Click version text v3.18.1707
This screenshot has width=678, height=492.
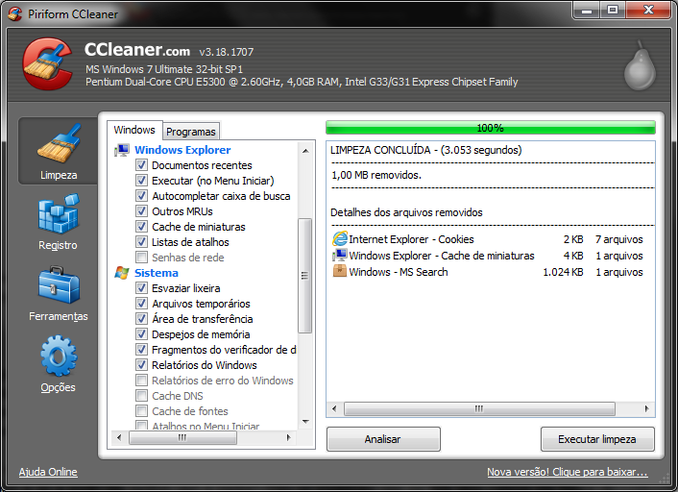226,52
